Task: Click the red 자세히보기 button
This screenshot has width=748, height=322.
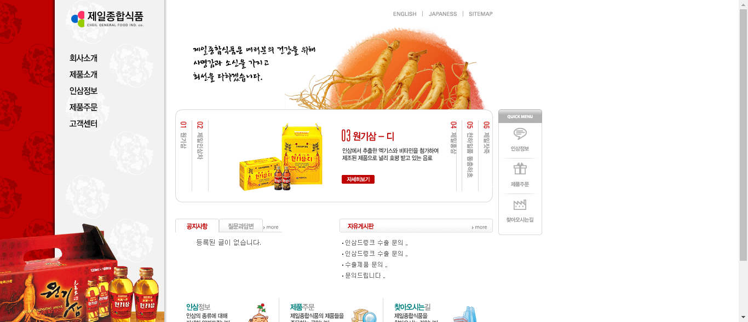Action: tap(358, 179)
